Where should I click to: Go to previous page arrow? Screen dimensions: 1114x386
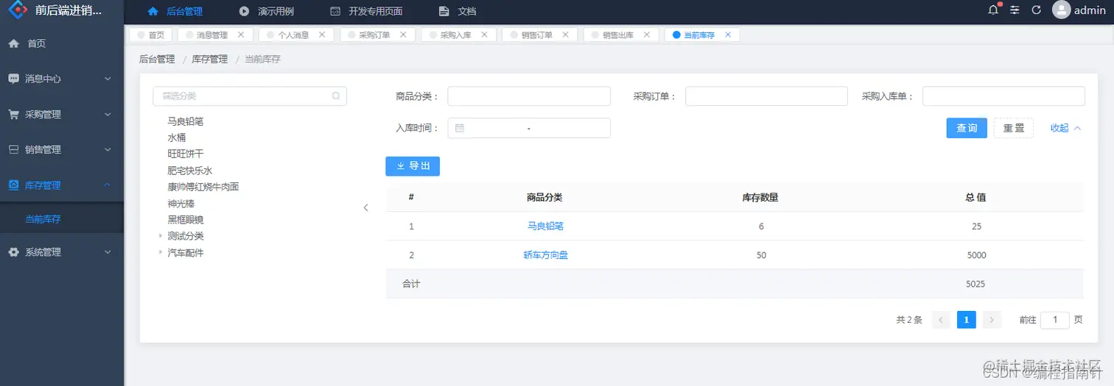click(x=941, y=320)
